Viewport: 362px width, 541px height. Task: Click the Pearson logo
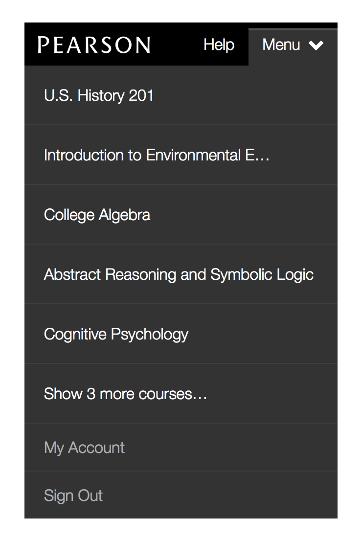coord(94,45)
